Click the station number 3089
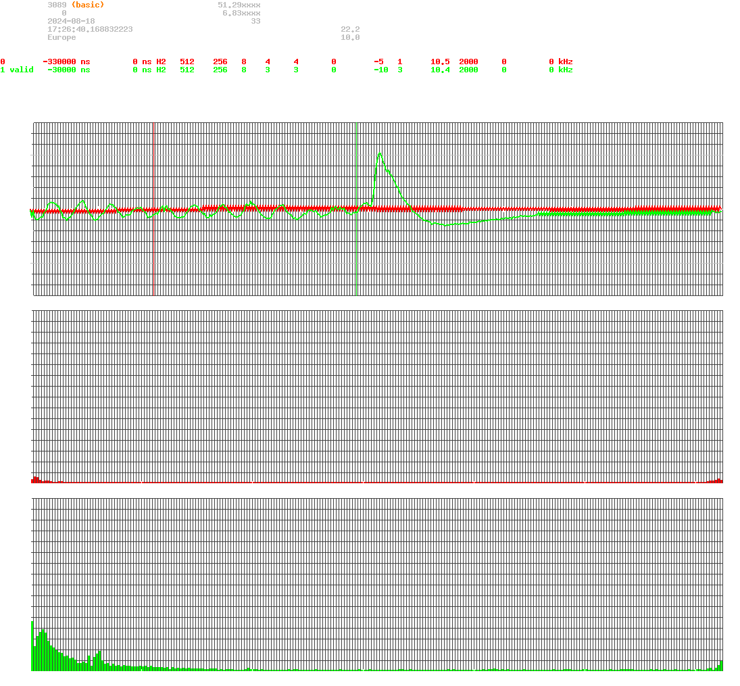The height and width of the screenshot is (686, 740). tap(57, 5)
